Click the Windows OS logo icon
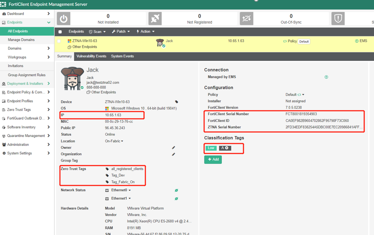Image resolution: width=374 pixels, height=235 pixels. click(107, 108)
